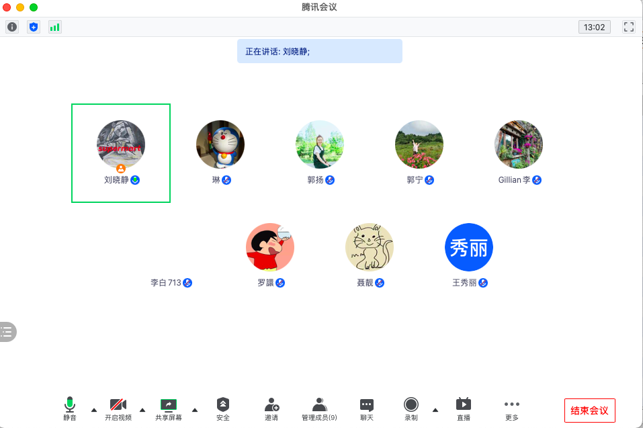Select 王秀丽's participant avatar
Image resolution: width=643 pixels, height=428 pixels.
tap(469, 247)
